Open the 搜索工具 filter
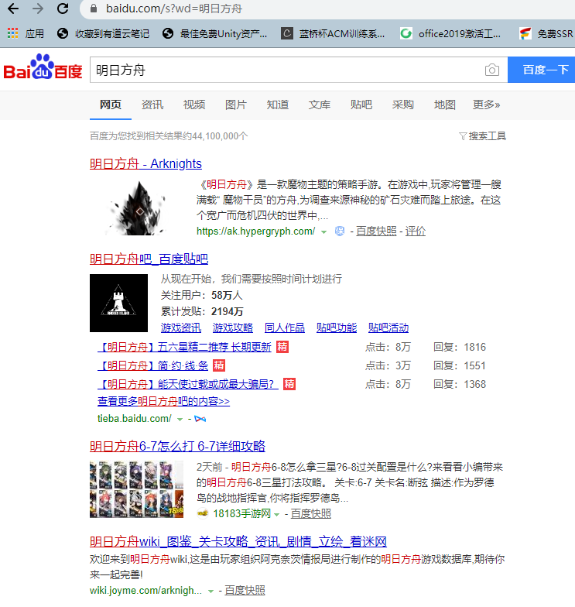This screenshot has width=575, height=607. (x=483, y=136)
